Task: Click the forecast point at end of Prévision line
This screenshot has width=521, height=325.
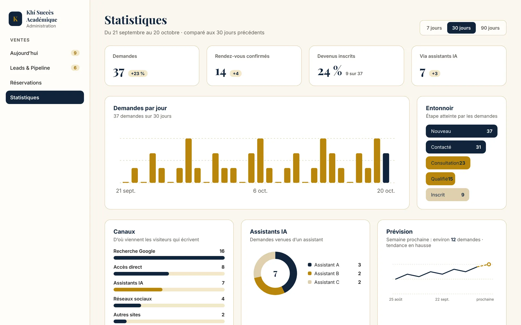Action: click(x=489, y=264)
